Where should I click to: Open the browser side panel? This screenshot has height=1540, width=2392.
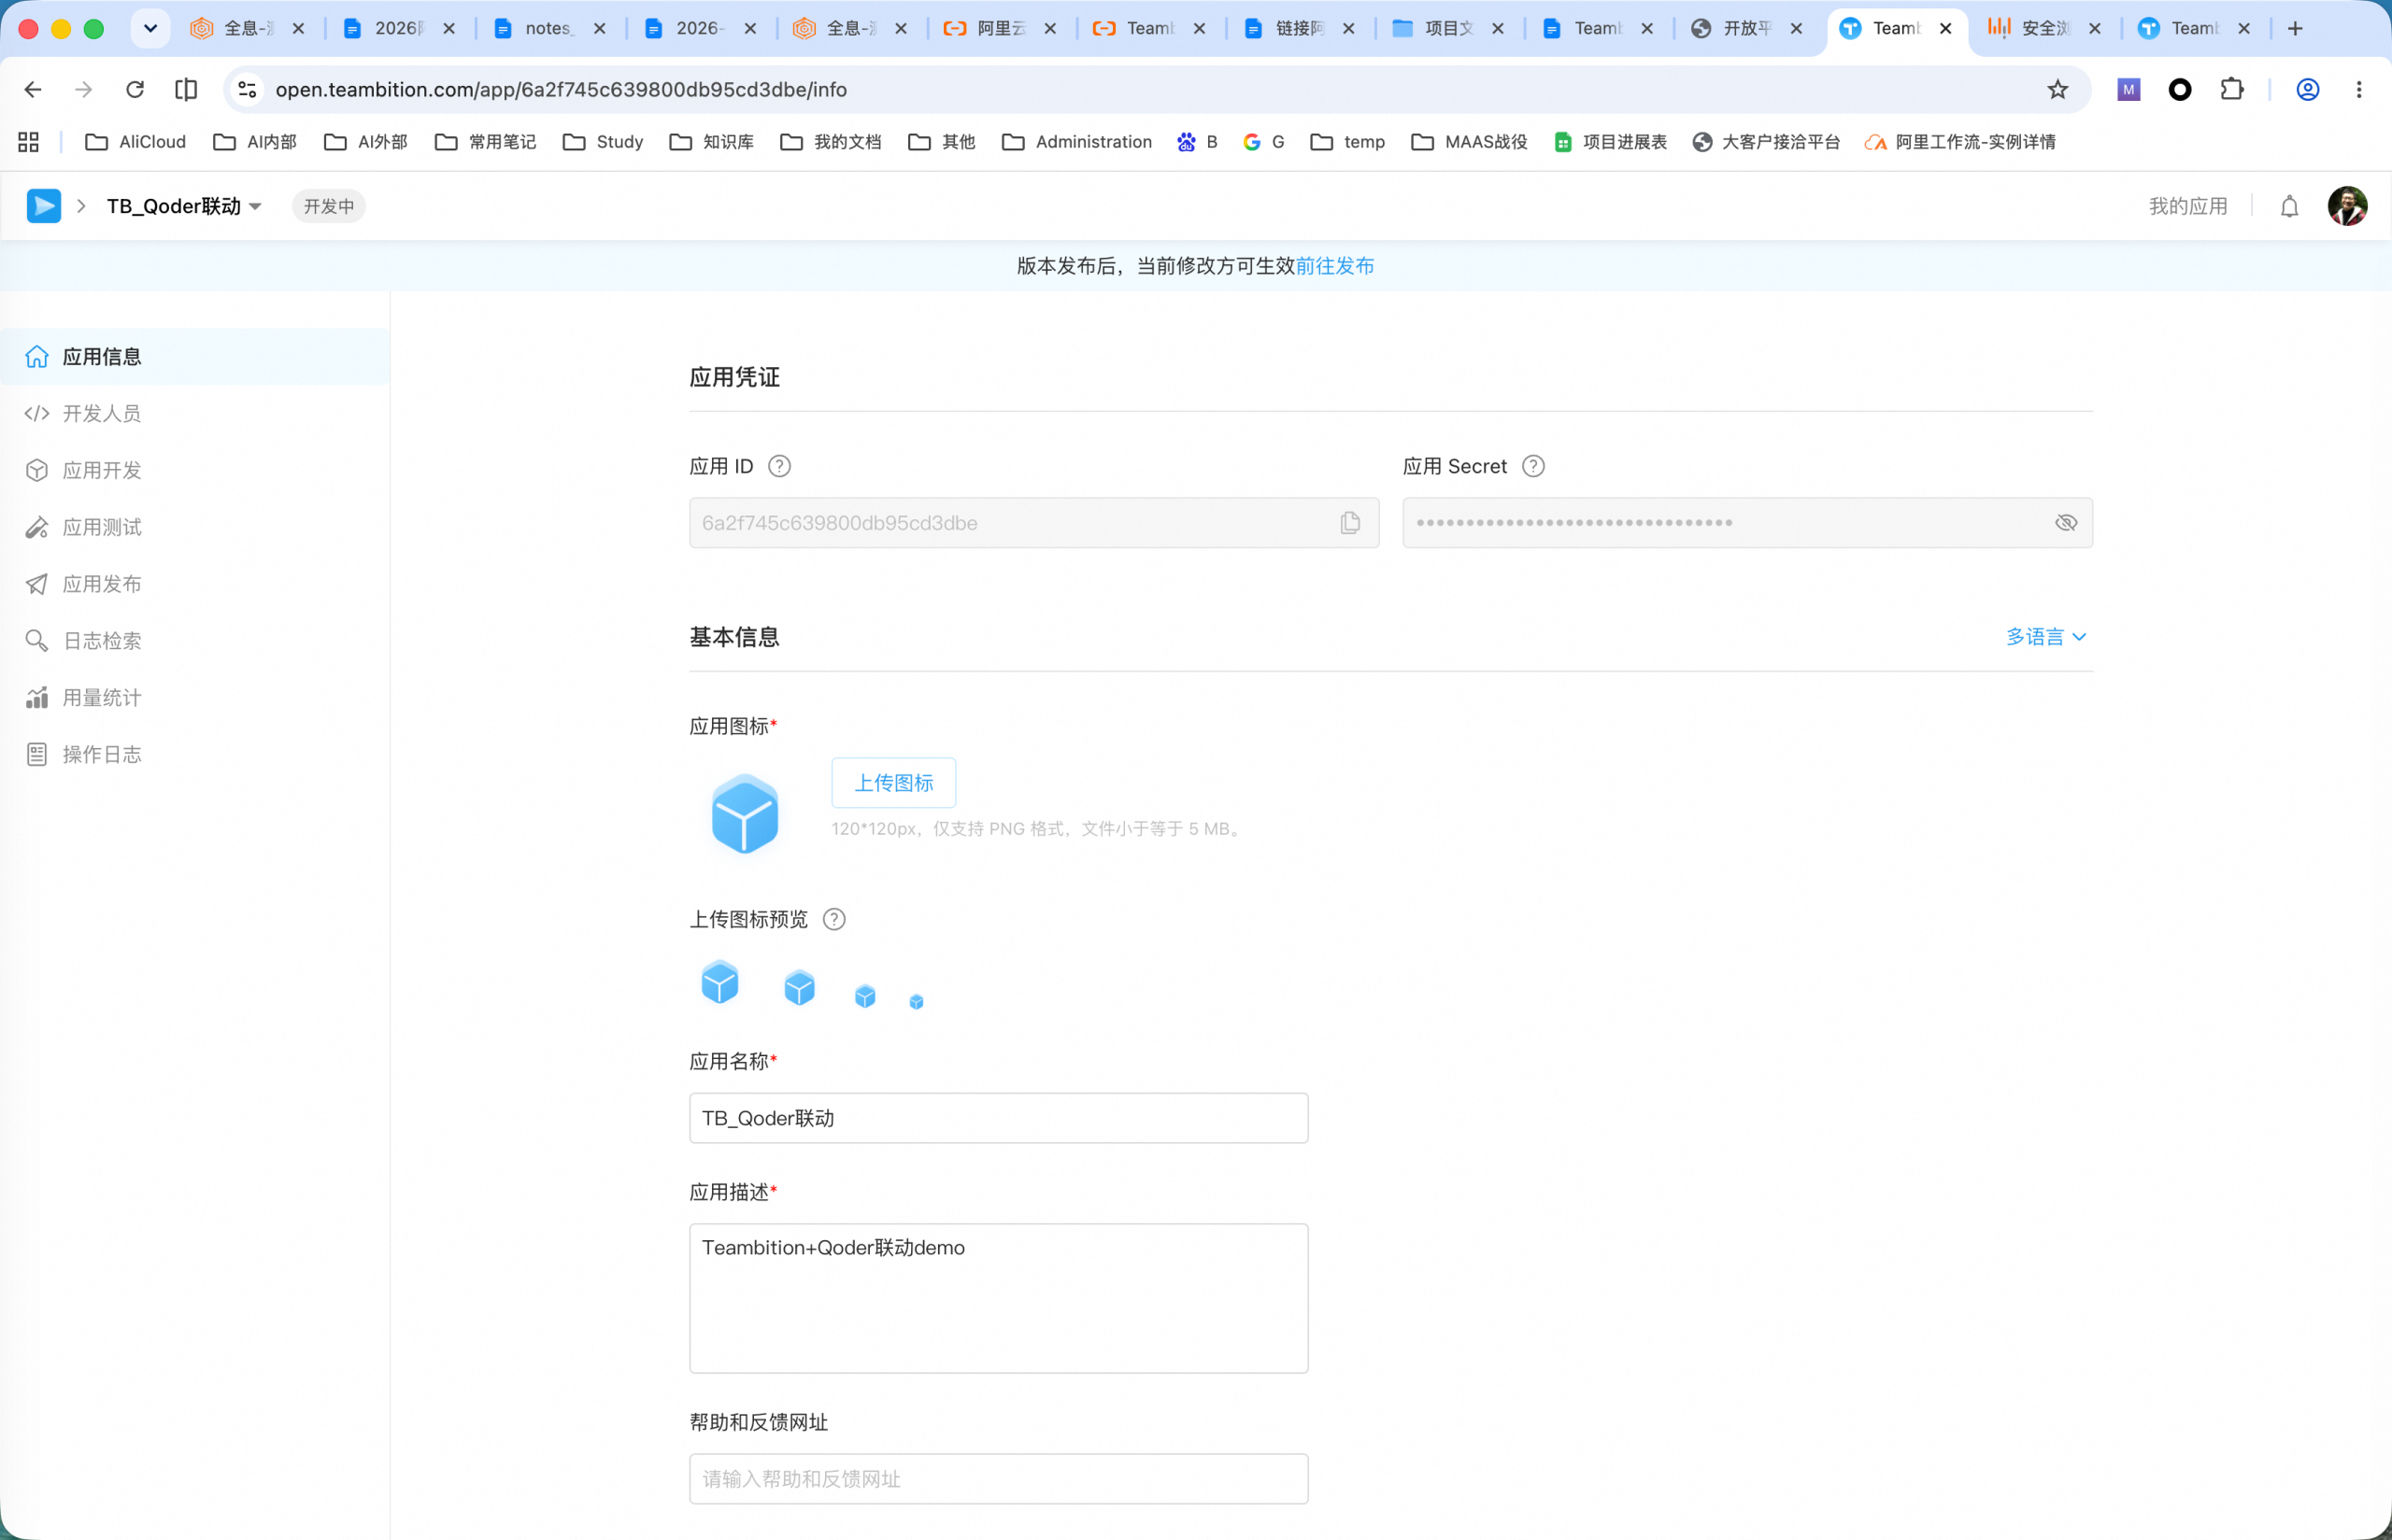[186, 90]
